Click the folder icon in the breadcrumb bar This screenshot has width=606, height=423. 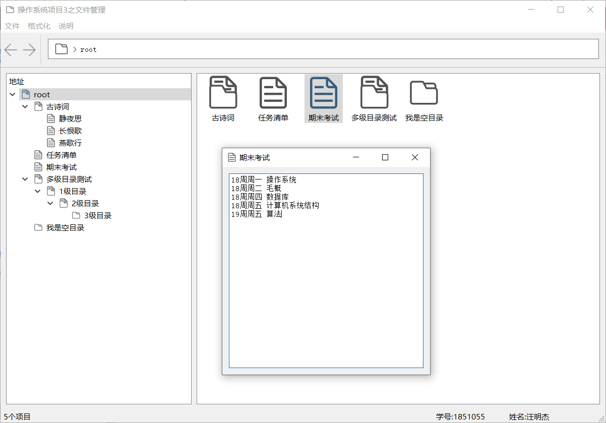(x=61, y=48)
